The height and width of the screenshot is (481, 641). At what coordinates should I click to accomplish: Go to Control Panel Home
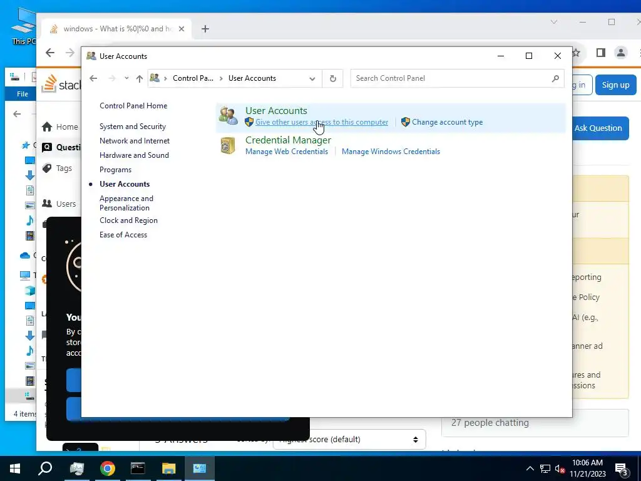pos(133,105)
